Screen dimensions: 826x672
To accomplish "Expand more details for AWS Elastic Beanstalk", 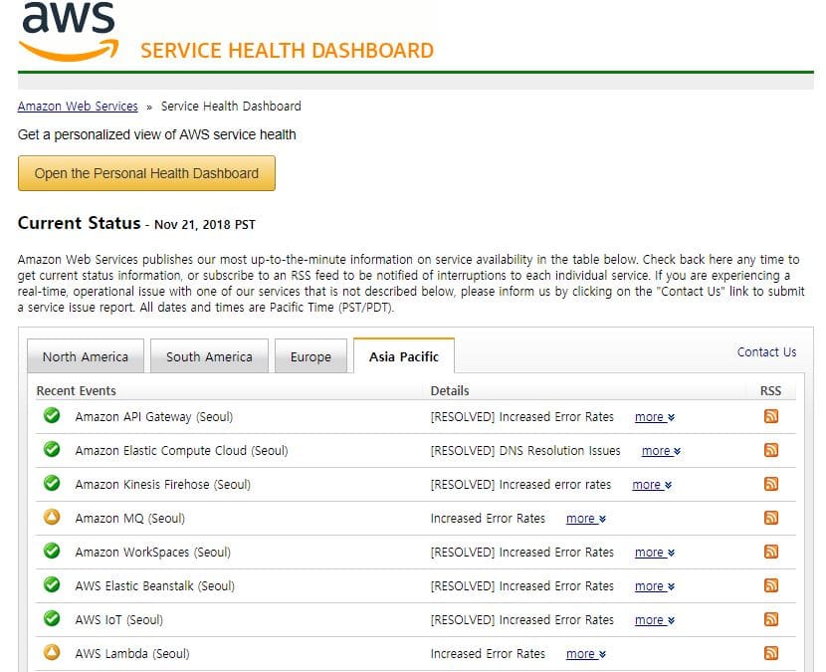I will [x=655, y=586].
